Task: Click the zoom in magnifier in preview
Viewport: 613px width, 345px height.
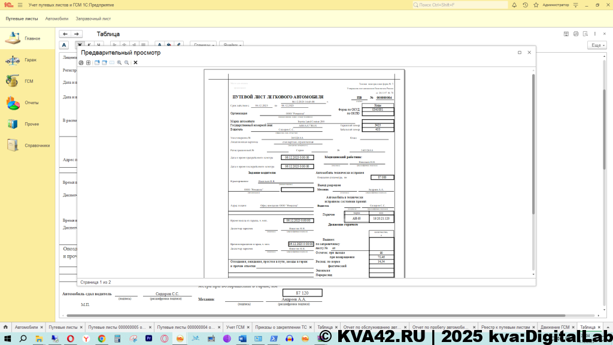Action: click(x=119, y=62)
